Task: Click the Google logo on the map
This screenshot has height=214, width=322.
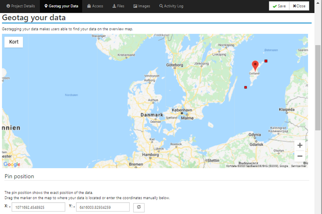Action: 12,164
